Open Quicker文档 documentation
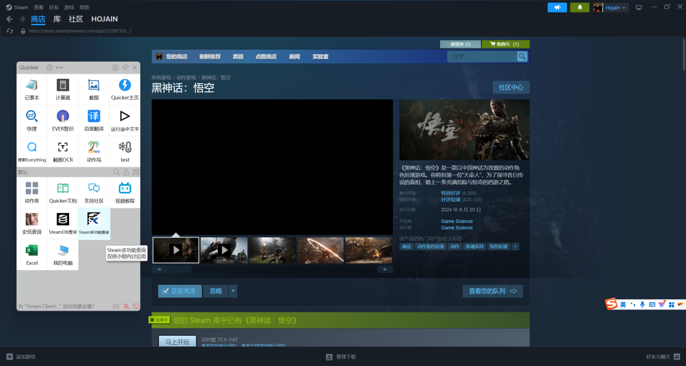The height and width of the screenshot is (366, 686). tap(63, 192)
